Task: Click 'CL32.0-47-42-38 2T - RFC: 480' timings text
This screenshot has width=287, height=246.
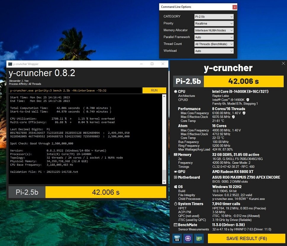Action: pyautogui.click(x=233, y=167)
